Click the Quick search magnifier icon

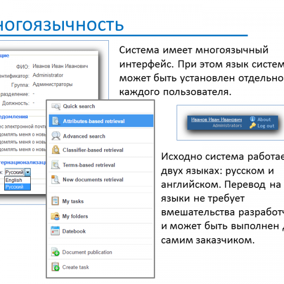point(56,106)
